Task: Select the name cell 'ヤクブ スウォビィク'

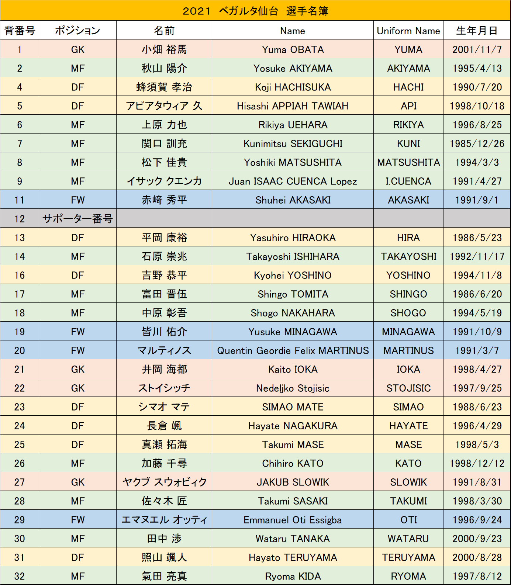Action: click(164, 482)
